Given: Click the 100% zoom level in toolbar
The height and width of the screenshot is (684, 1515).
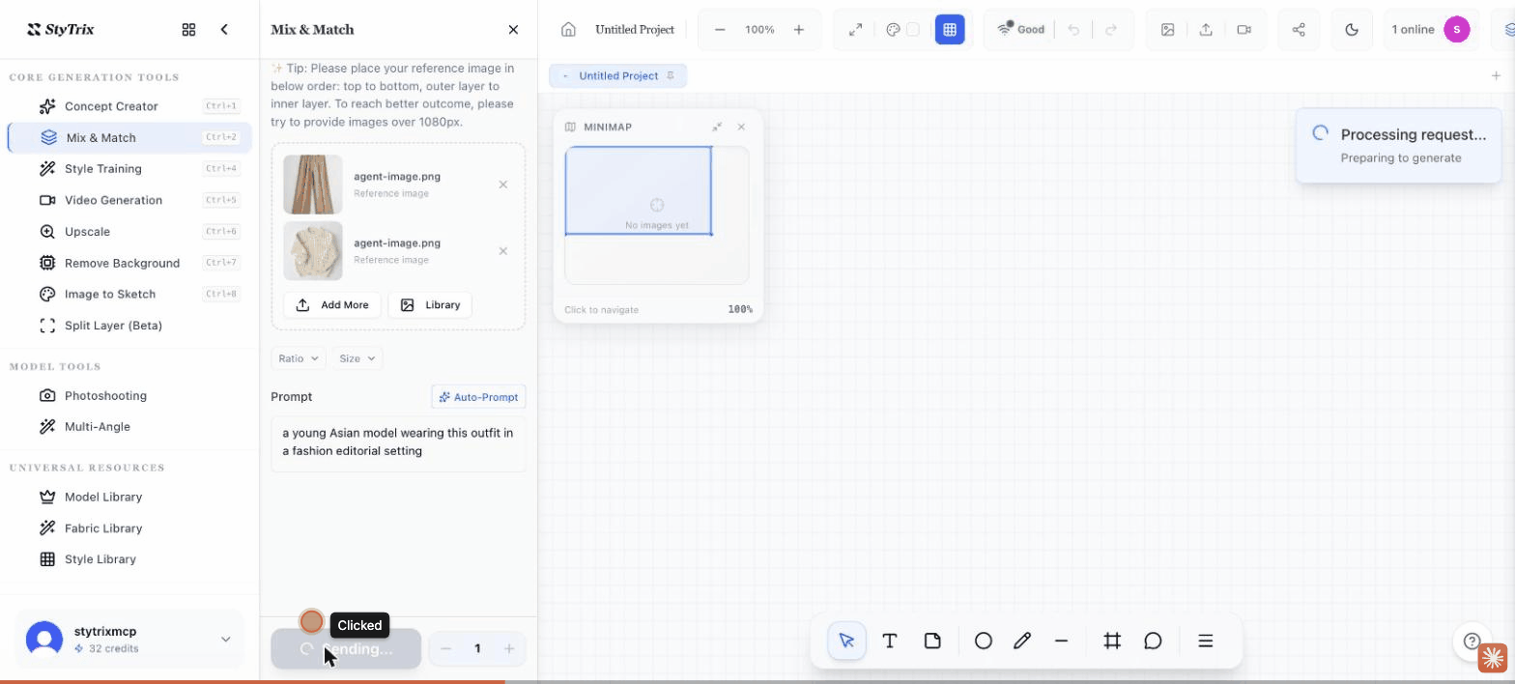Looking at the screenshot, I should 759,30.
